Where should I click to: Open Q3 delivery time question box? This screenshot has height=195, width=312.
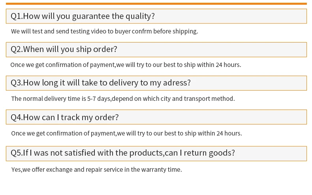click(156, 83)
